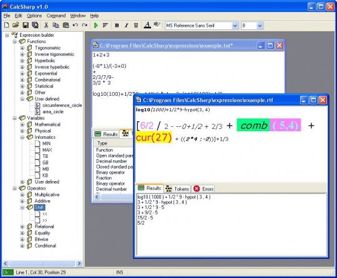Open the font size dropdown
The height and width of the screenshot is (278, 337).
pyautogui.click(x=260, y=25)
